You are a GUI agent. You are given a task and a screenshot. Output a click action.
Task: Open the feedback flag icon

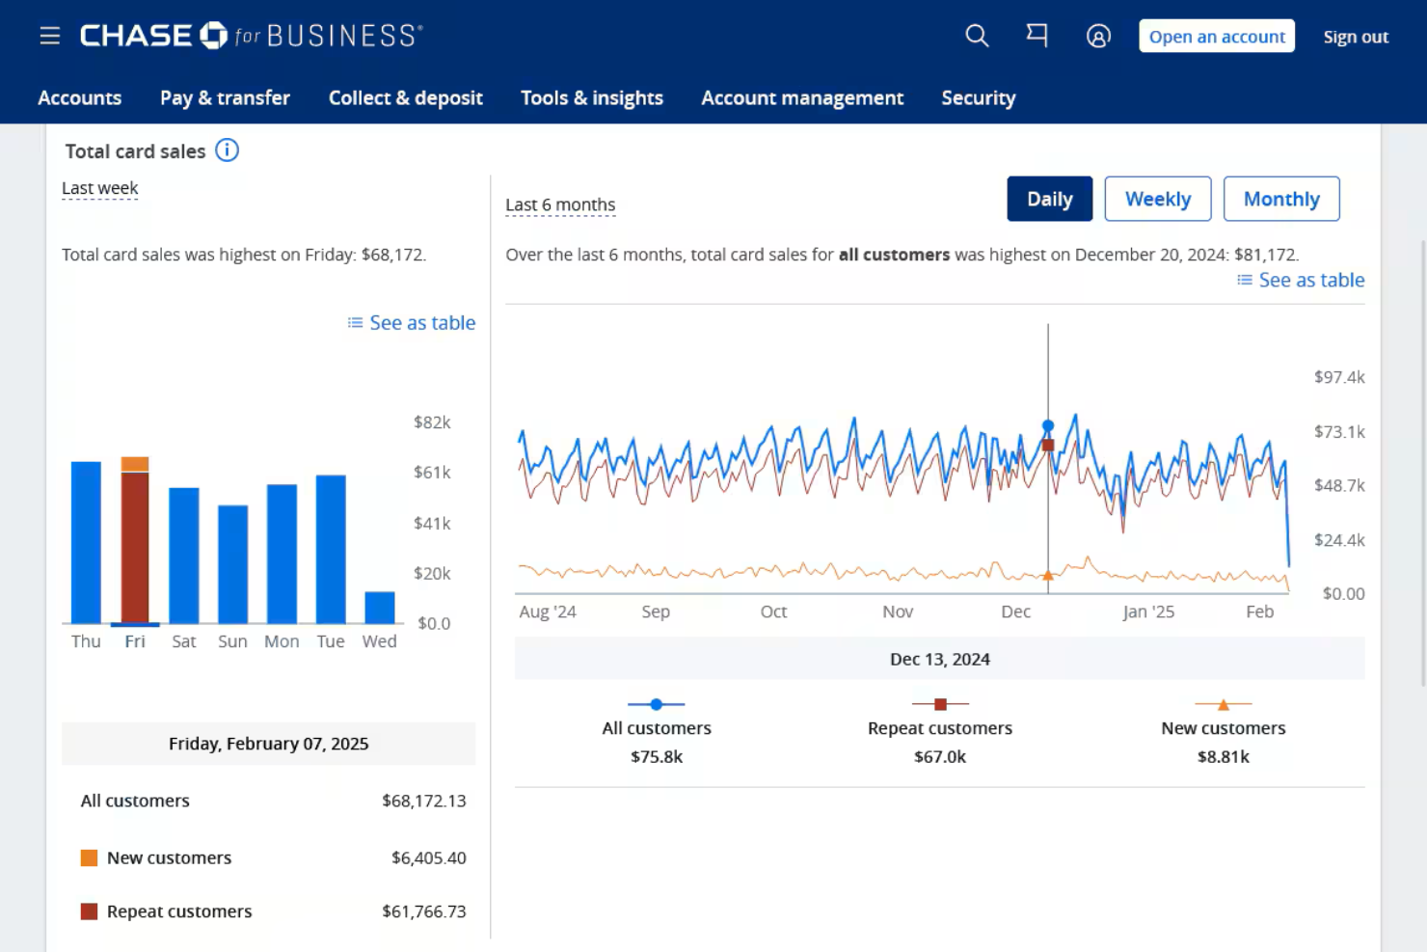tap(1037, 36)
